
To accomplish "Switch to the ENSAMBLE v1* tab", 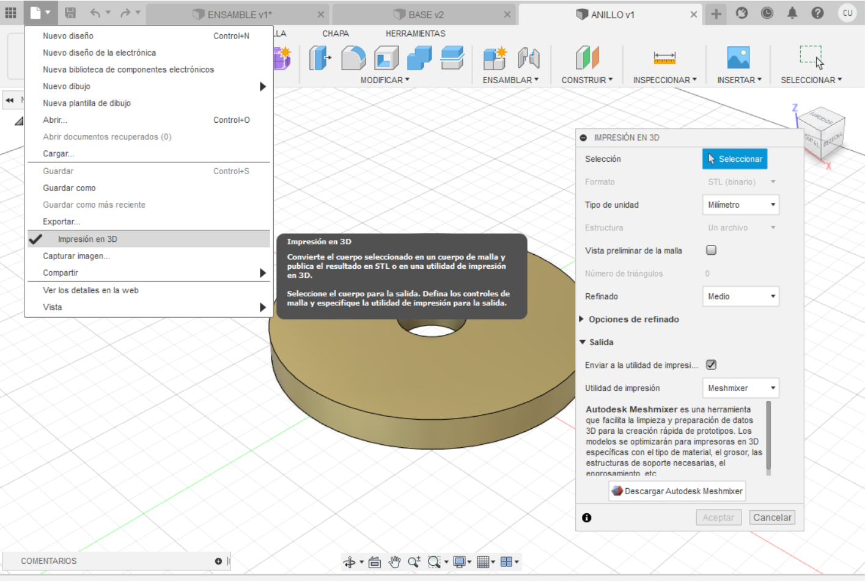I will (x=238, y=15).
